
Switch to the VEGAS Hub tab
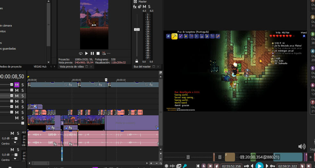[x=40, y=67]
